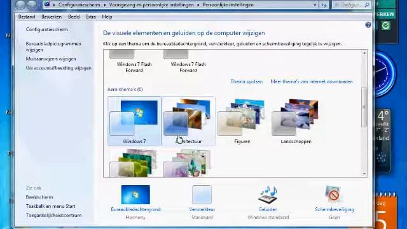Click Configuratiescherm in the address breadcrumb

point(79,4)
